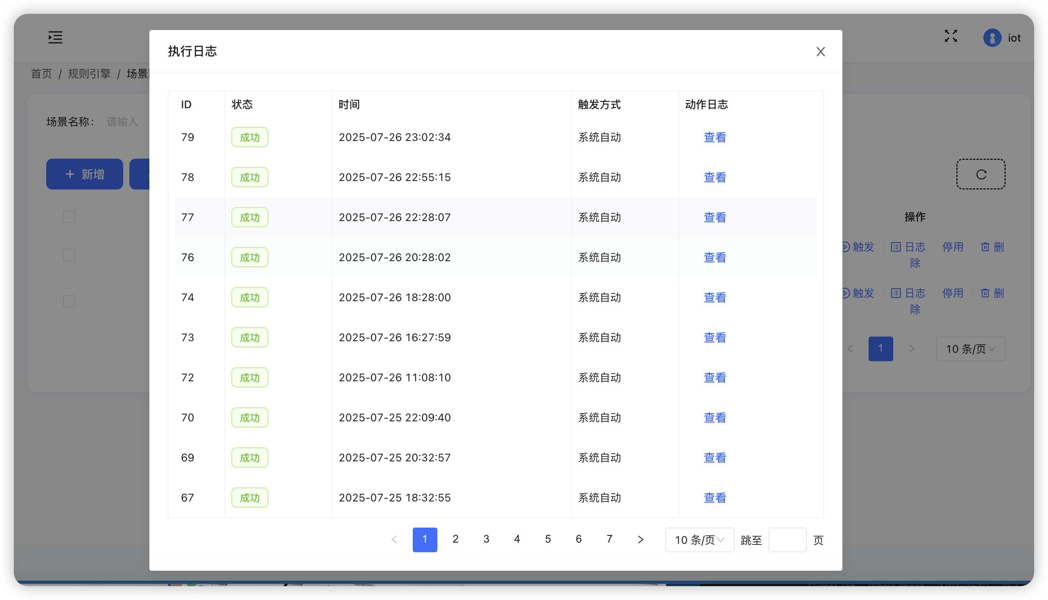Screen dimensions: 1048x600
Task: Click first row trigger play icon
Action: pyautogui.click(x=846, y=247)
